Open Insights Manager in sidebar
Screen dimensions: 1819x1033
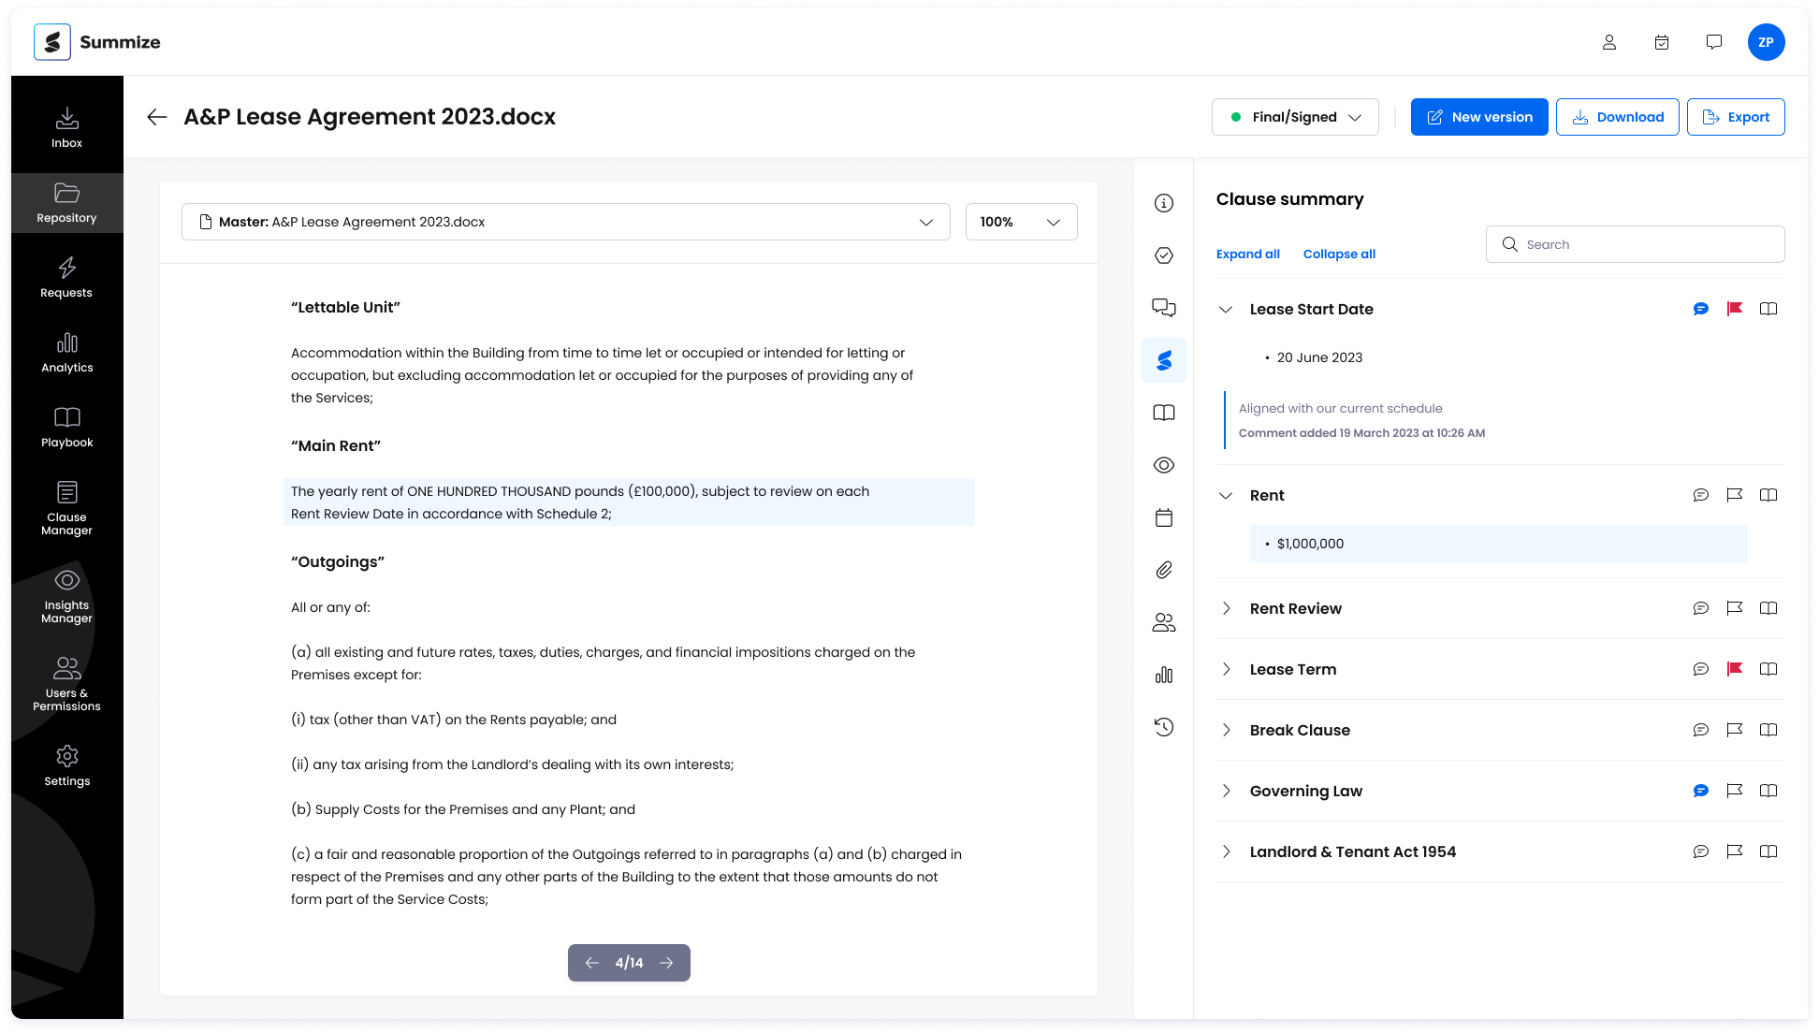pyautogui.click(x=66, y=596)
